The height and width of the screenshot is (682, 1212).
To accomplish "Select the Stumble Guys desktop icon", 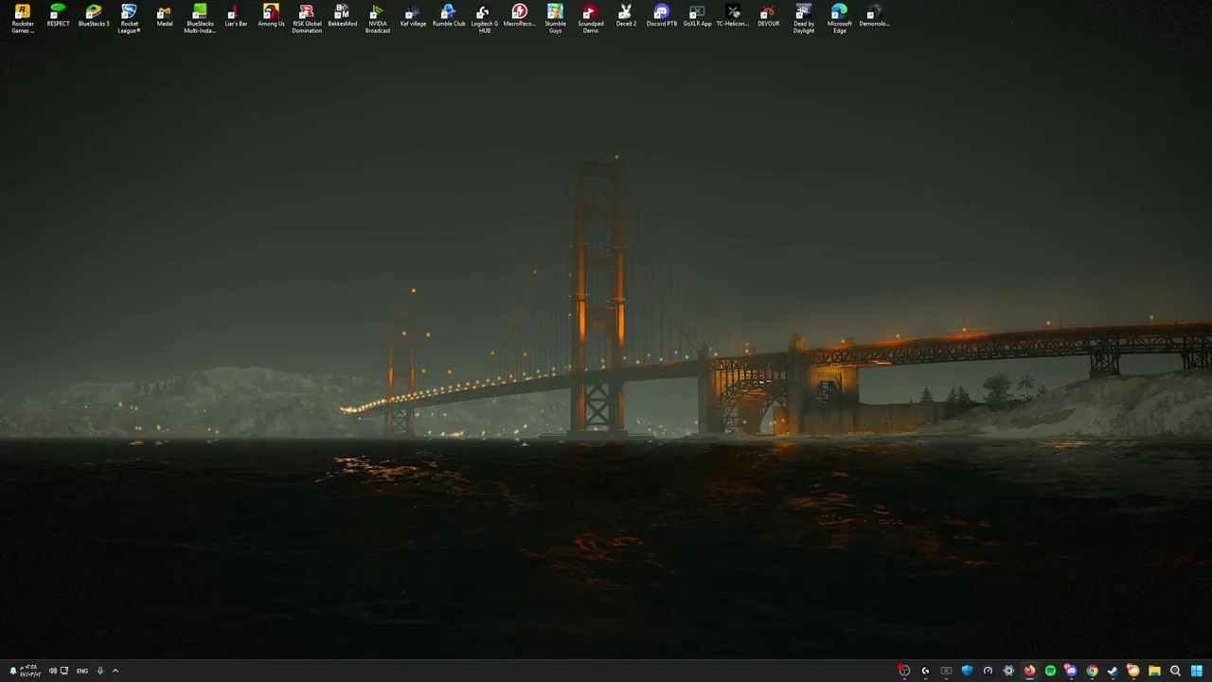I will [x=555, y=19].
